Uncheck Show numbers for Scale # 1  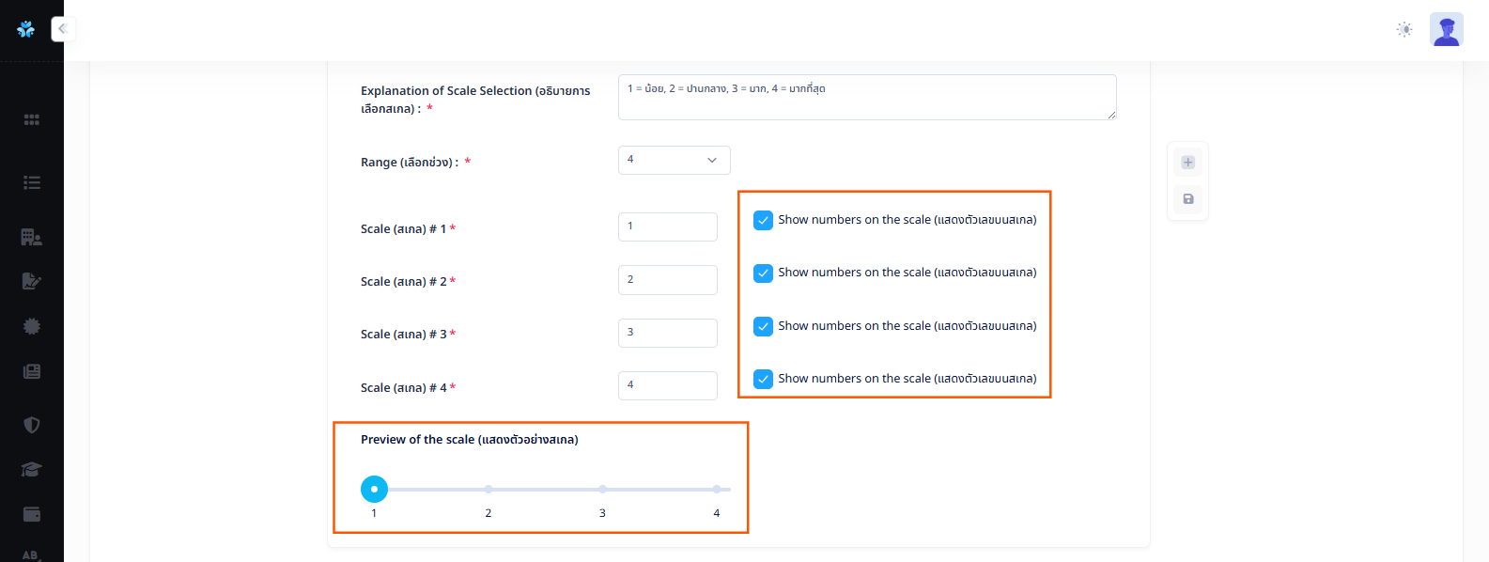(x=763, y=220)
